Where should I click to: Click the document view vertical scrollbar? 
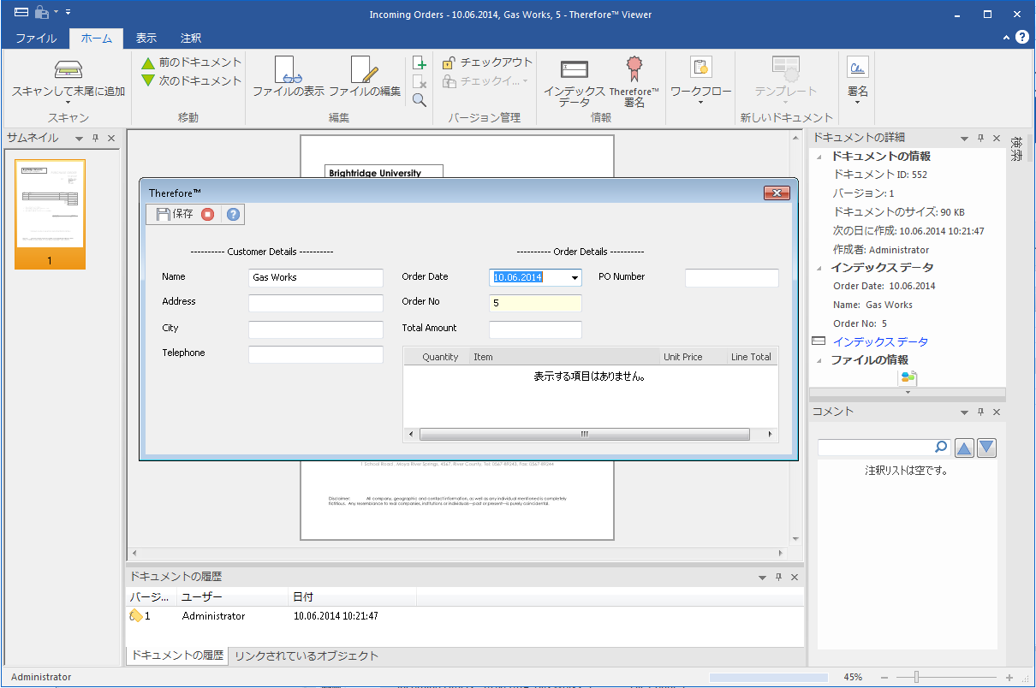pyautogui.click(x=795, y=338)
